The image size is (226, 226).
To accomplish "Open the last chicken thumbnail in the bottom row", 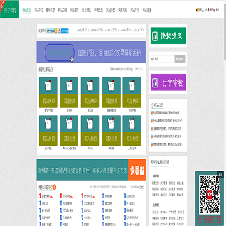I will point(132,131).
